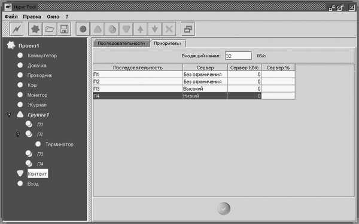Click the circle add-element toolbar icon

pyautogui.click(x=83, y=29)
